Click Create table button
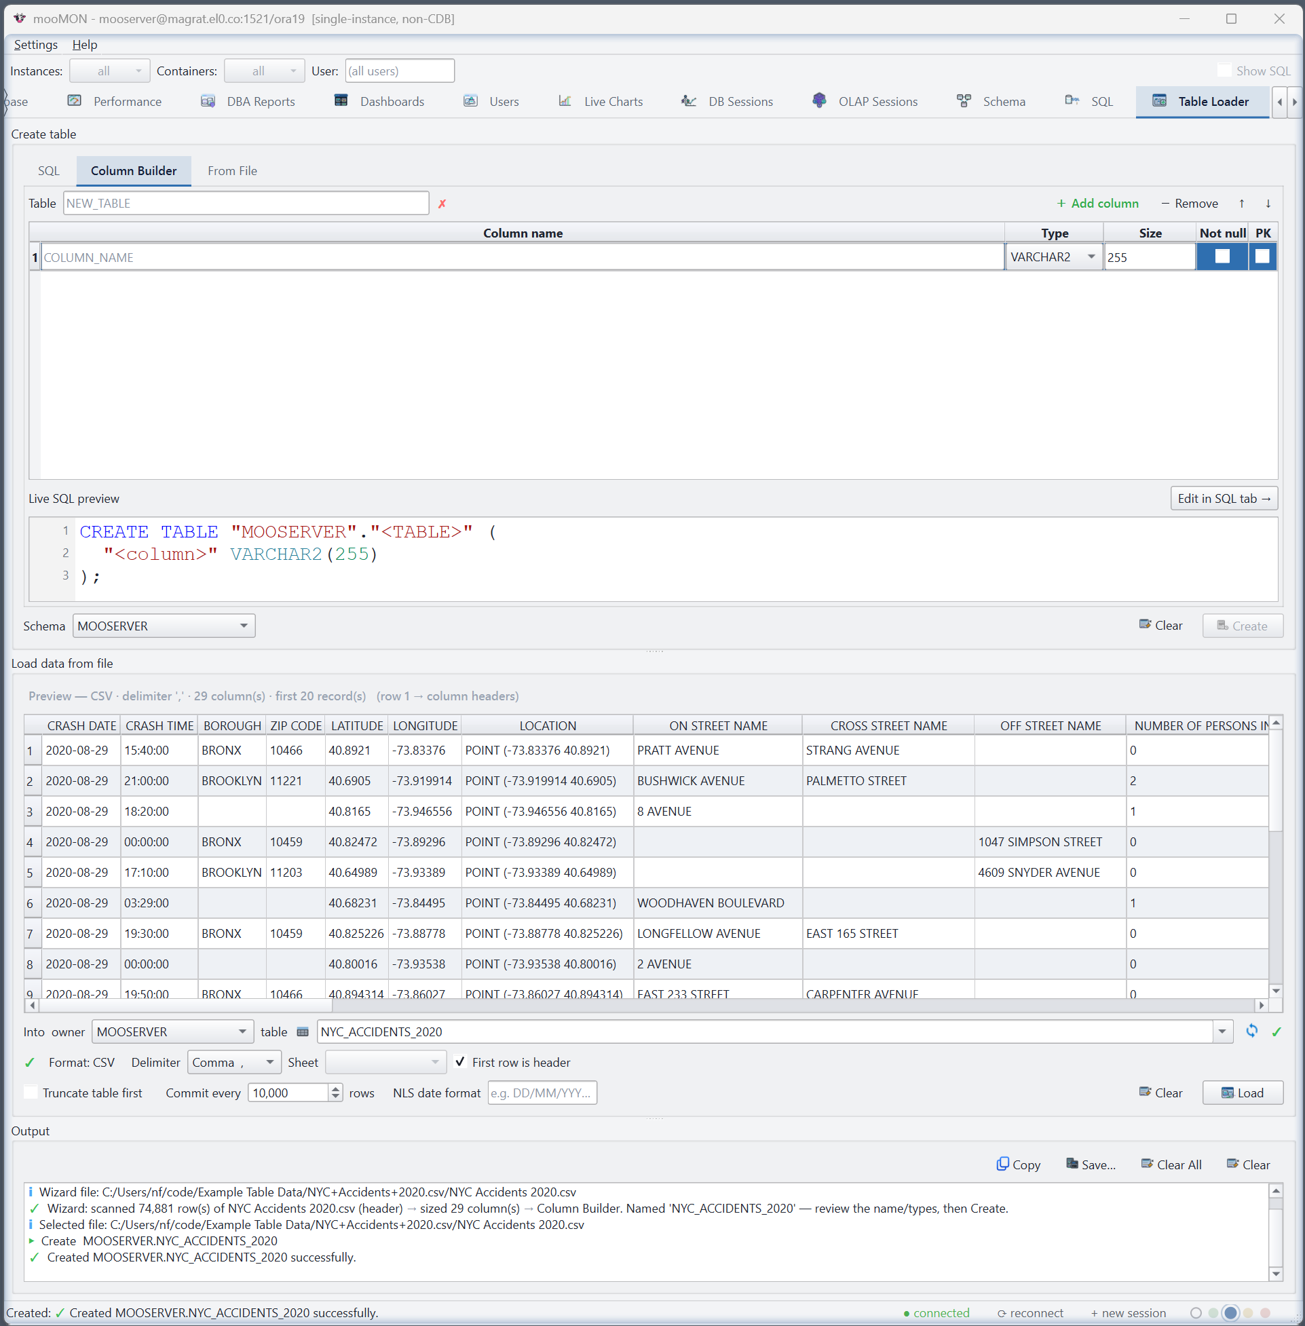Image resolution: width=1305 pixels, height=1326 pixels. [x=1242, y=626]
